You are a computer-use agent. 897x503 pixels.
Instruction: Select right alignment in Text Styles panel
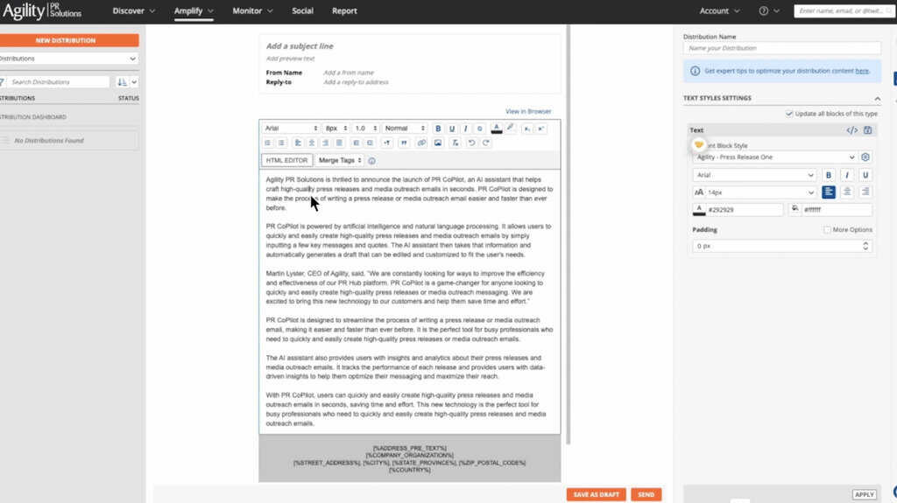click(865, 192)
